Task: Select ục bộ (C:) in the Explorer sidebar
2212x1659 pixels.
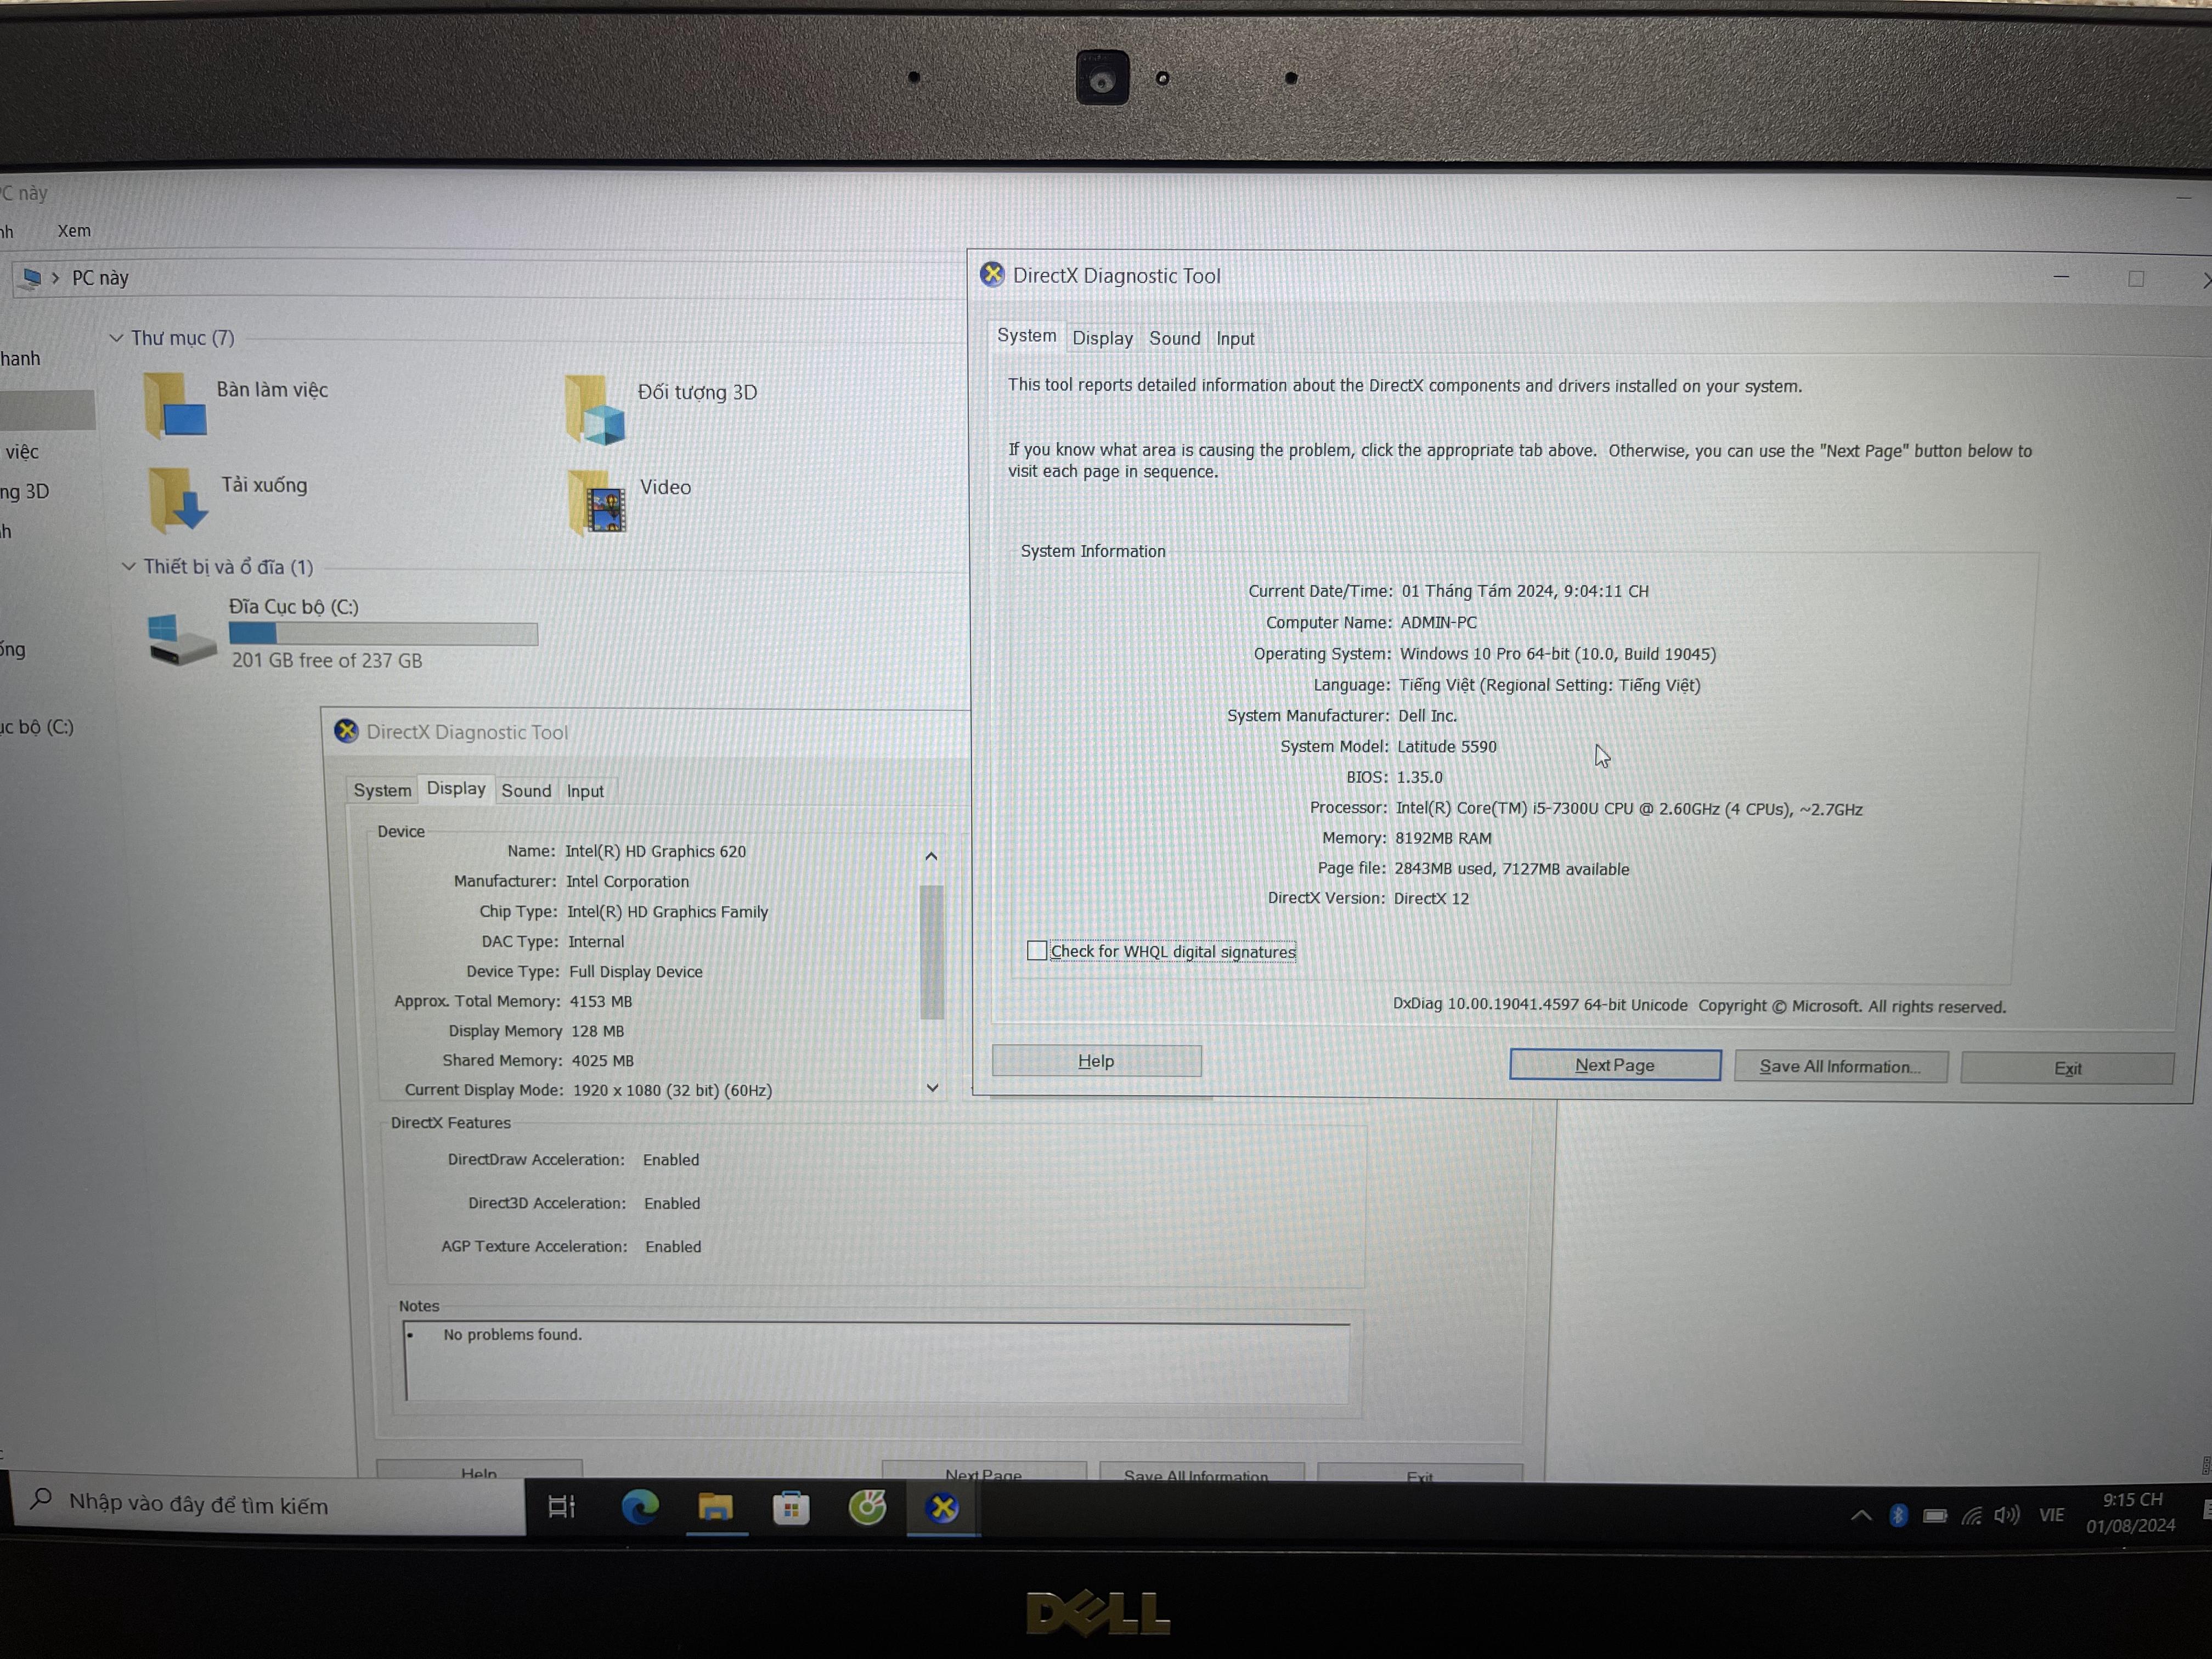Action: point(37,727)
